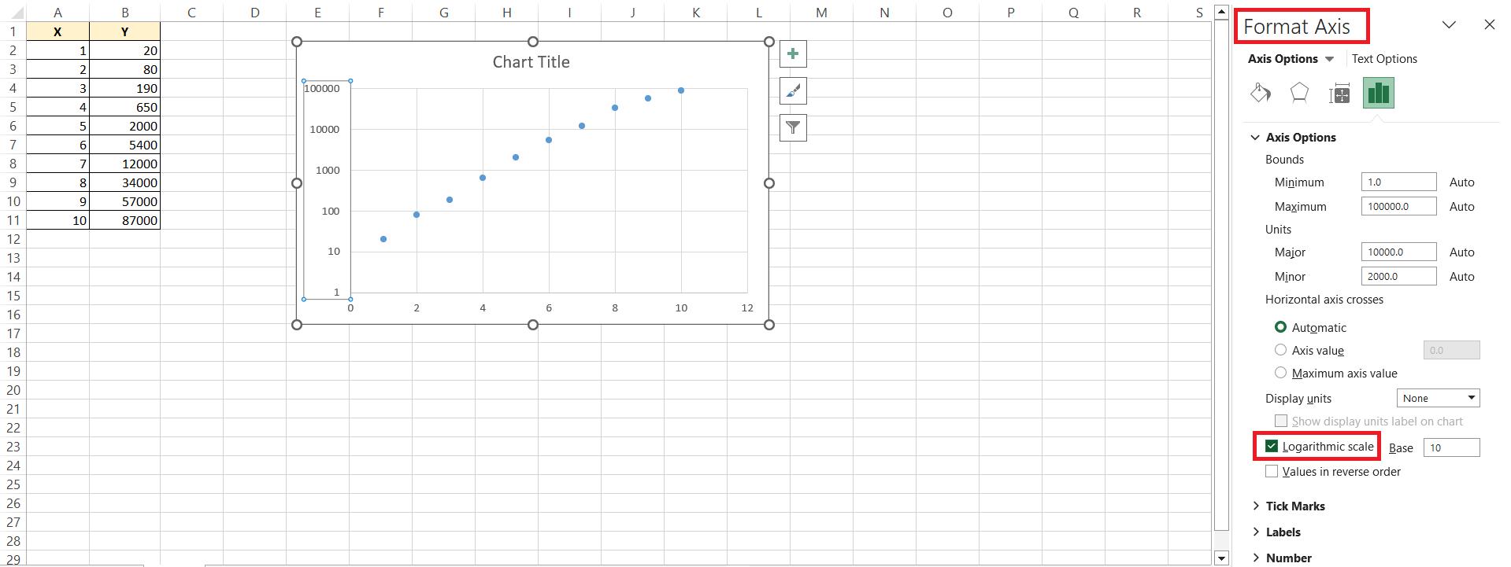Select the Automatic axis crosses radio
This screenshot has width=1511, height=567.
point(1280,327)
